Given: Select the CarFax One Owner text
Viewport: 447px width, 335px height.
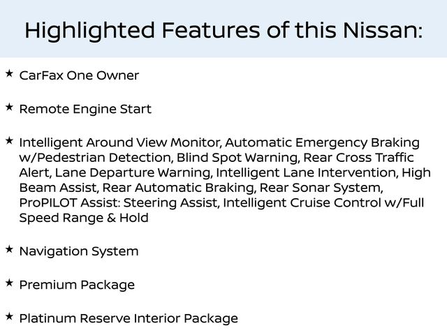Looking at the screenshot, I should 79,75.
